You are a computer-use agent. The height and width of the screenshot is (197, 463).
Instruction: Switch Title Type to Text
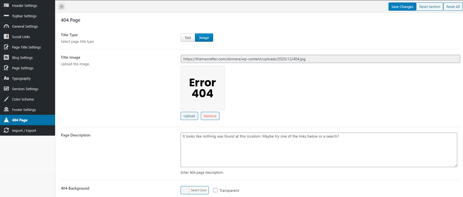[x=188, y=38]
